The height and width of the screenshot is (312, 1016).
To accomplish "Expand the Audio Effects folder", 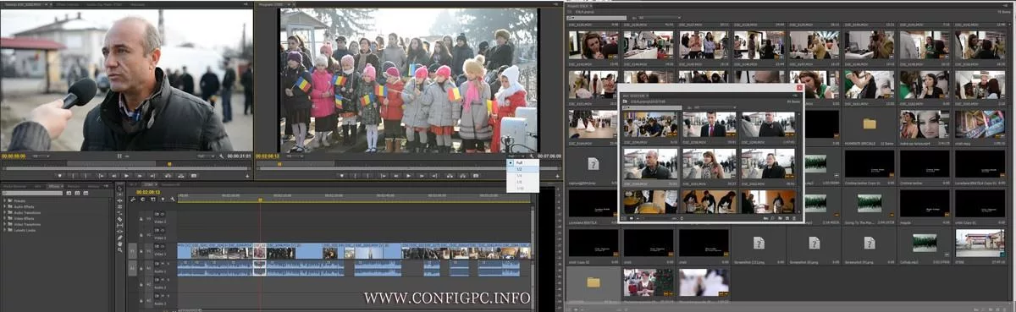I will (5, 206).
